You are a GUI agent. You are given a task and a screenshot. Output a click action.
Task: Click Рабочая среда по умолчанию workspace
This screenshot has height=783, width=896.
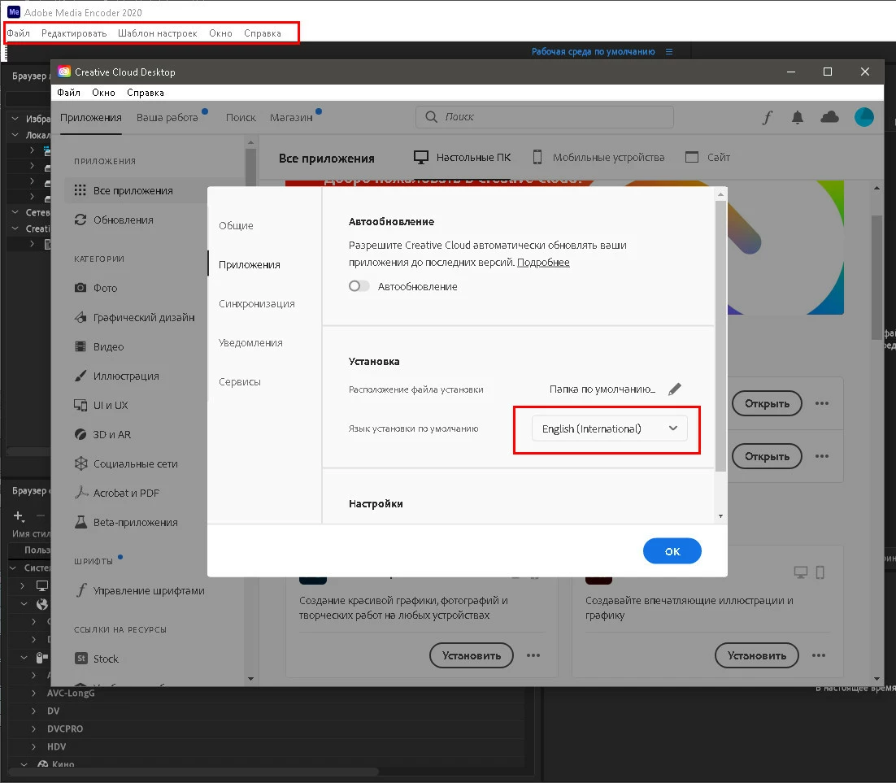(594, 51)
